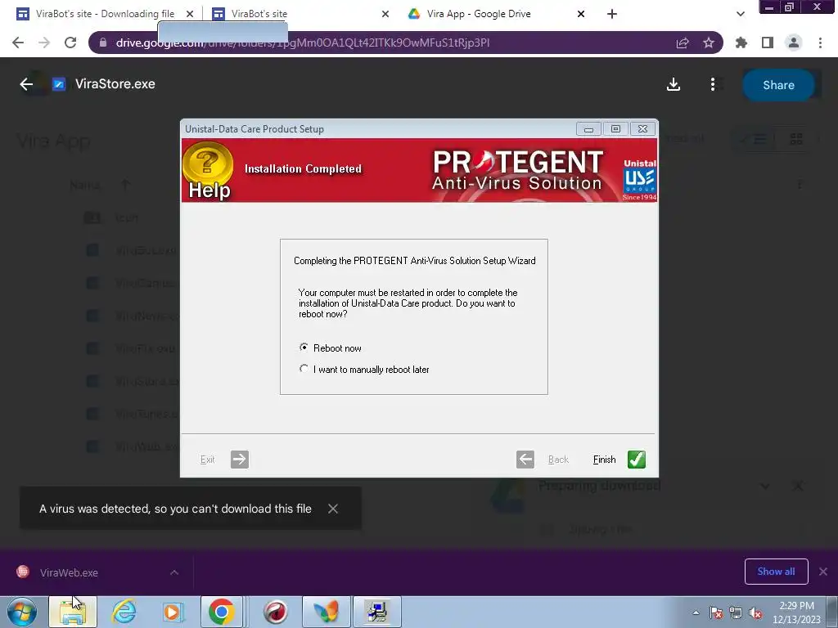Click Google Chrome taskbar icon
The image size is (838, 628).
[222, 612]
